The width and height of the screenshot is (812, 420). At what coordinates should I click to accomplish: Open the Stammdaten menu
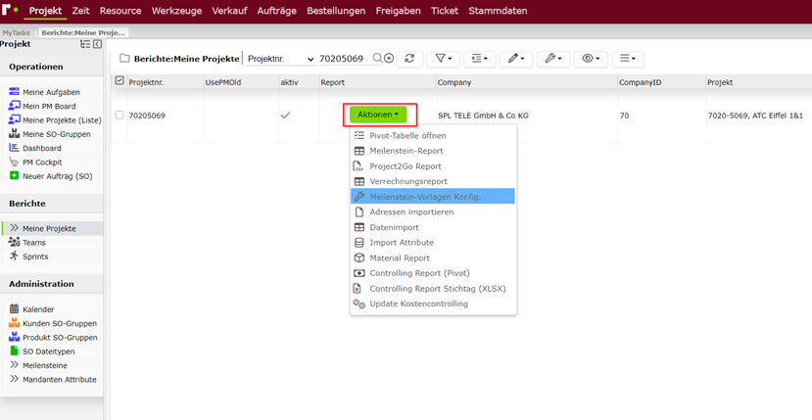(x=499, y=11)
